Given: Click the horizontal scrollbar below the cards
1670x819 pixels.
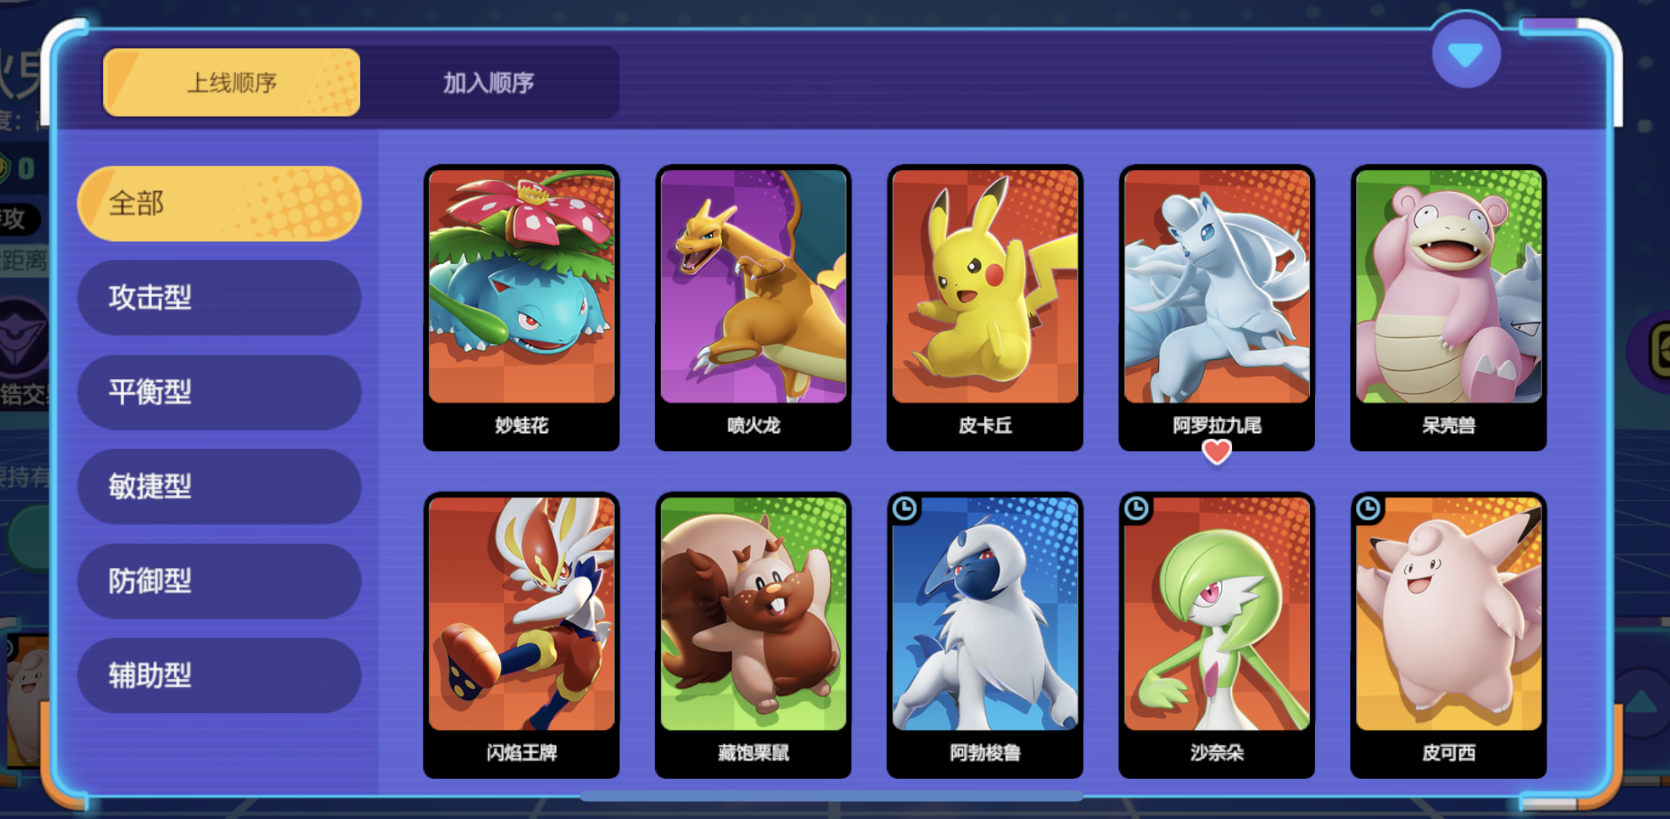Looking at the screenshot, I should (832, 796).
